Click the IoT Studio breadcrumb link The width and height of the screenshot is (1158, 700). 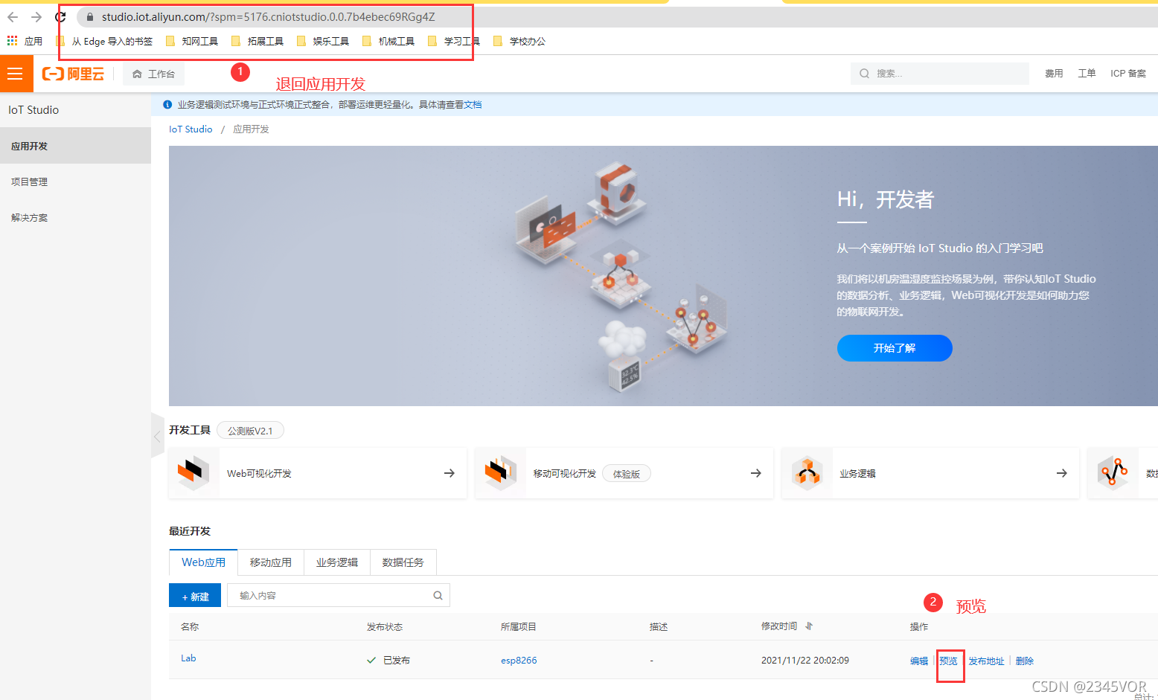point(191,129)
